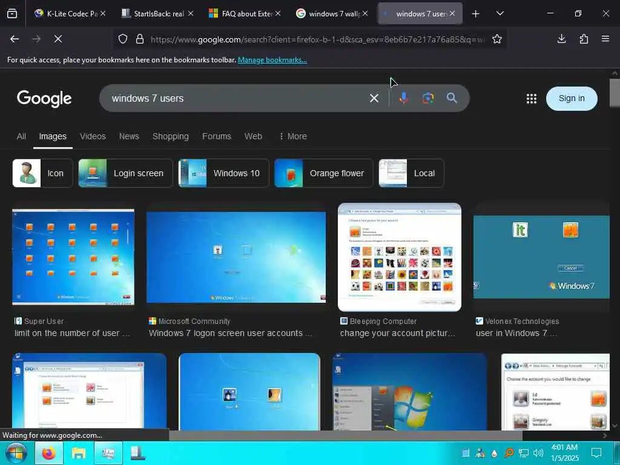Close the StartIsBack tab
The image size is (620, 465).
[191, 13]
